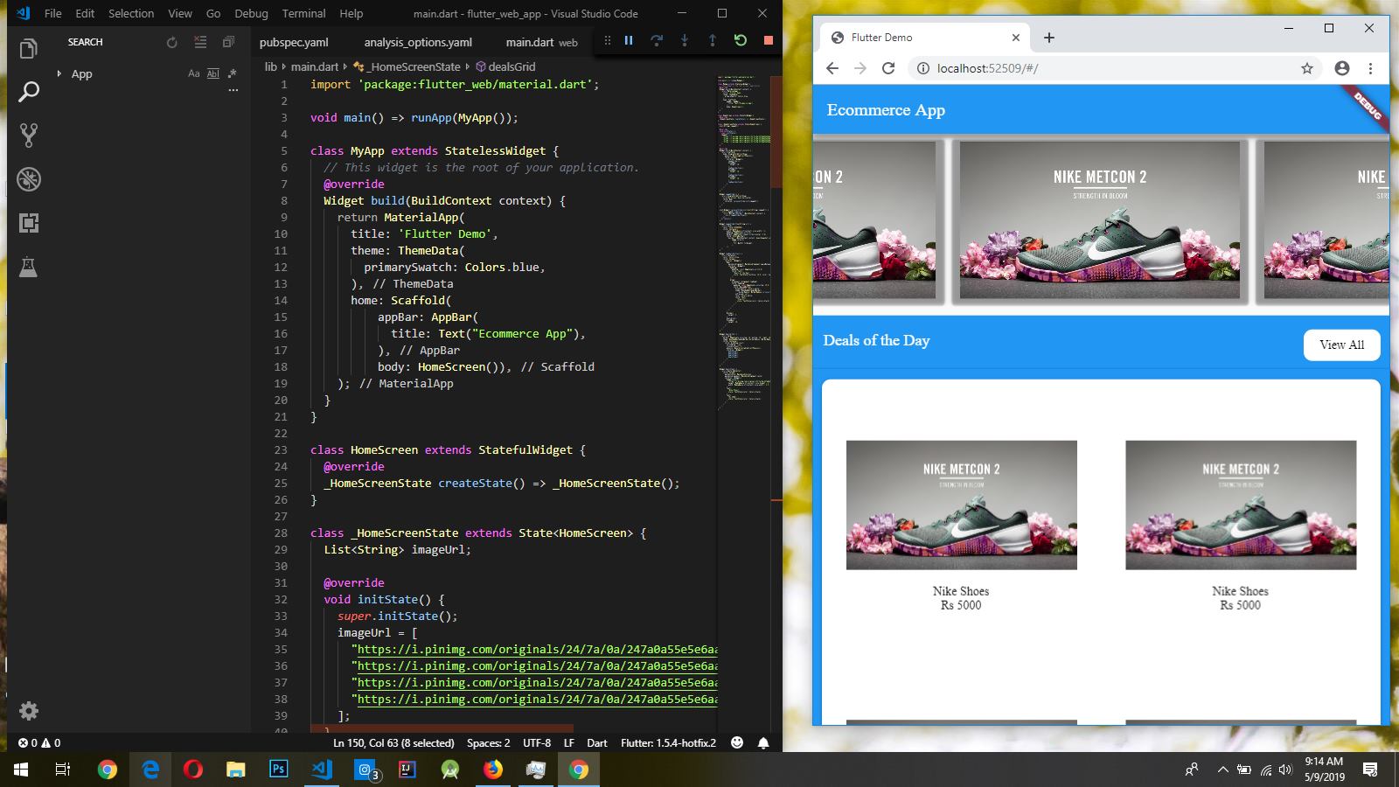Click Ln 150, Col 63 cursor position

[x=393, y=742]
